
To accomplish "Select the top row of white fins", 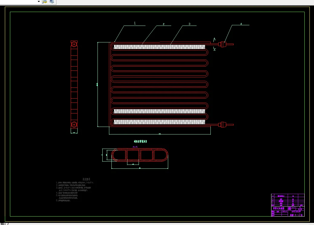I will (x=159, y=47).
